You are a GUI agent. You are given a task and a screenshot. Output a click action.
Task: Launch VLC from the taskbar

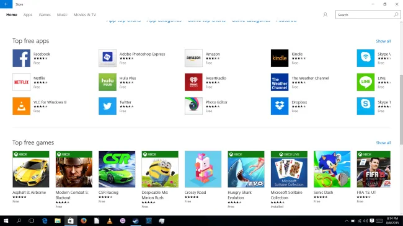point(110,221)
